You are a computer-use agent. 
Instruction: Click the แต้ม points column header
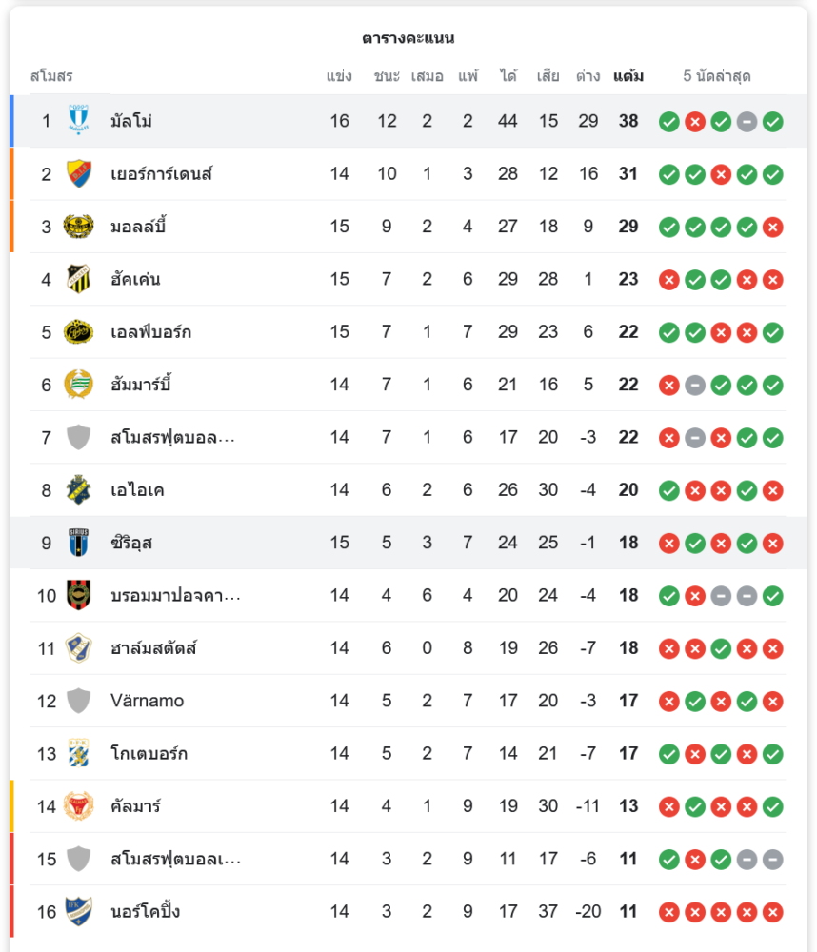click(628, 76)
